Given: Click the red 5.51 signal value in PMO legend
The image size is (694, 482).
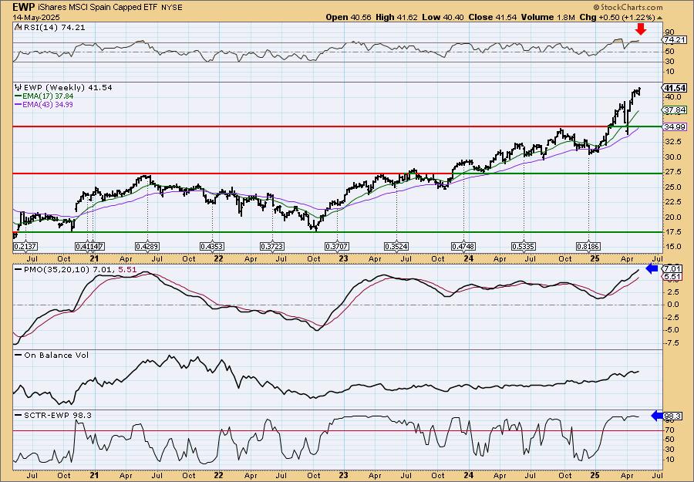Looking at the screenshot, I should [128, 269].
